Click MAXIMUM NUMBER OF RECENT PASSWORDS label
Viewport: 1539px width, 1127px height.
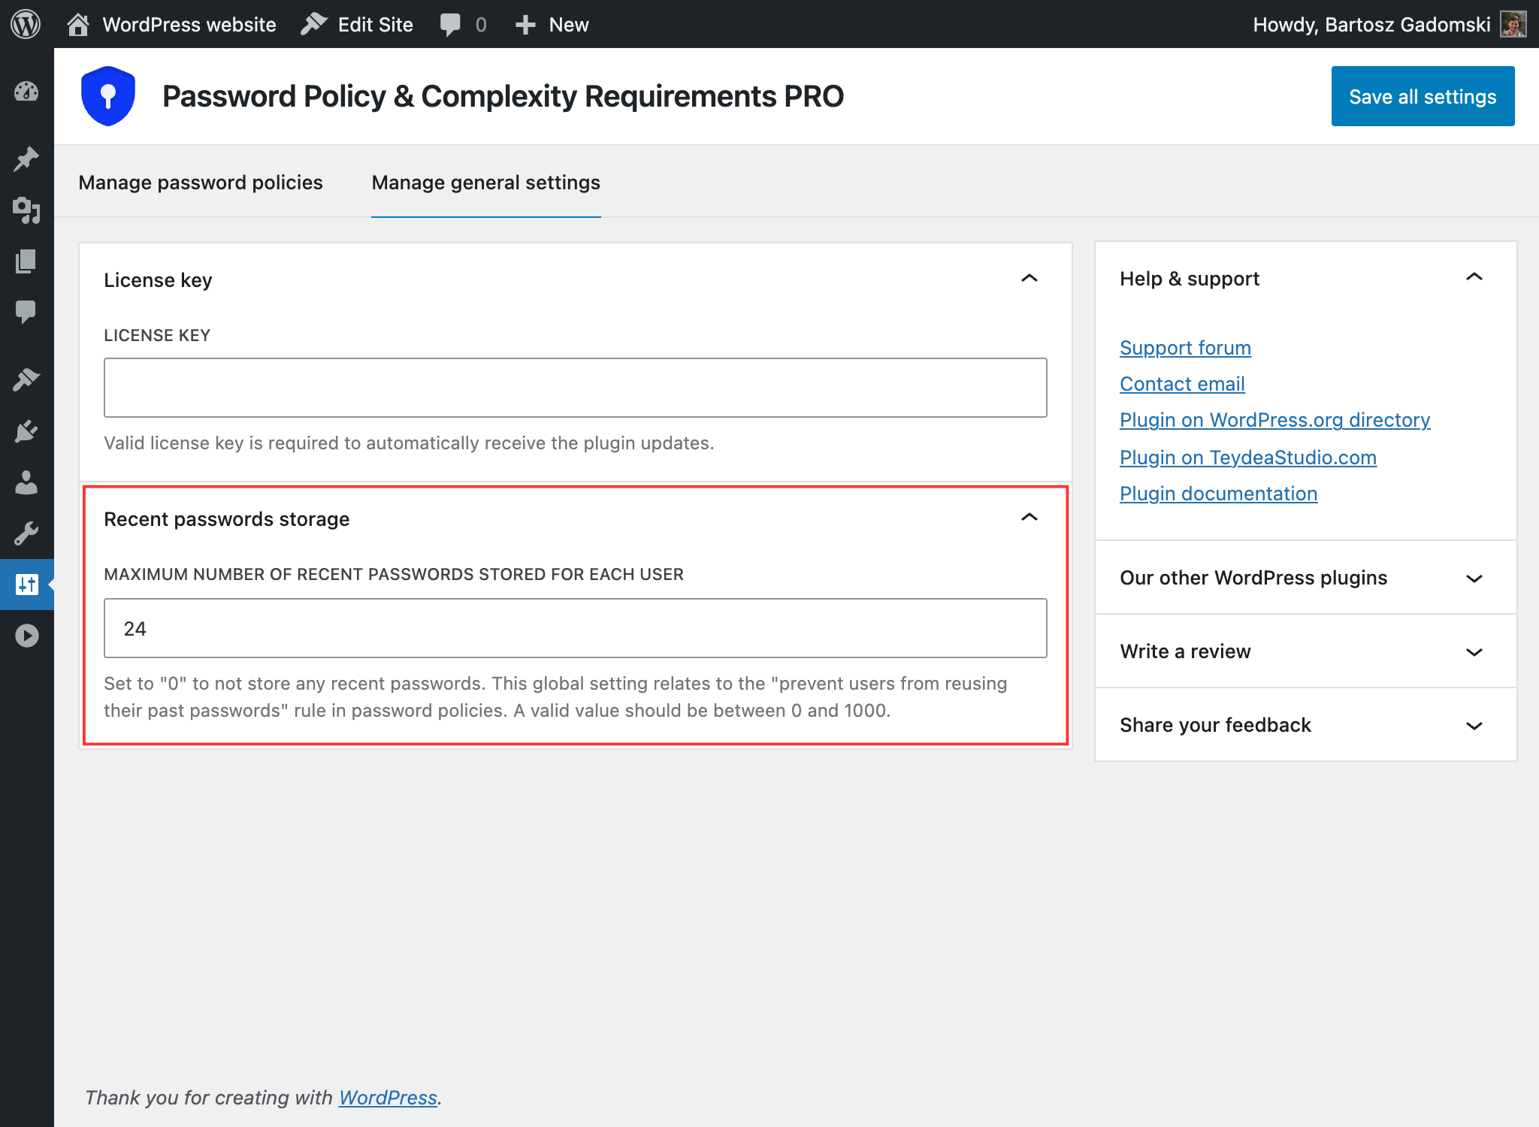click(x=394, y=574)
